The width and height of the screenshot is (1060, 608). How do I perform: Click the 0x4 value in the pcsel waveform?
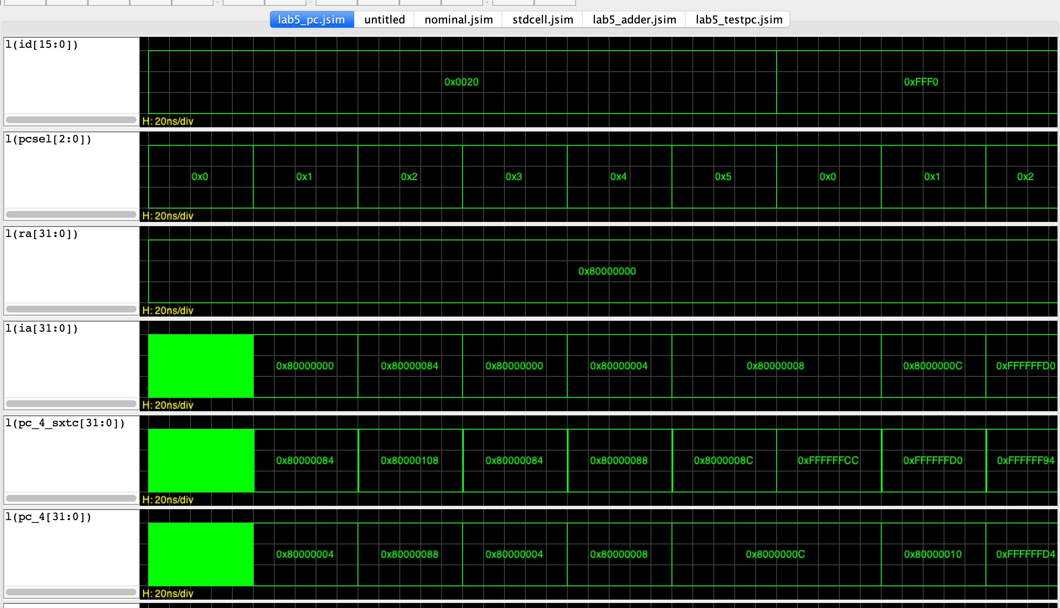tap(618, 177)
